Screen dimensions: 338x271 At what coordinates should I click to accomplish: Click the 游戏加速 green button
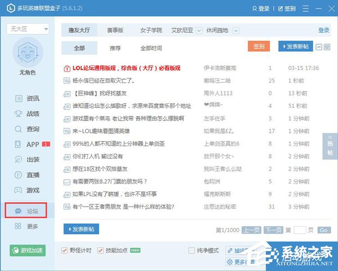(28, 250)
